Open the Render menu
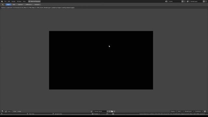This screenshot has width=208, height=117. coord(13,1)
